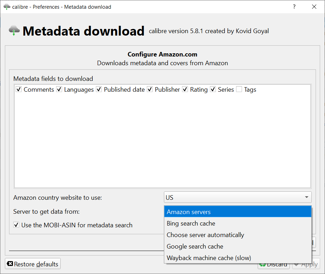The width and height of the screenshot is (325, 274).
Task: Select Amazon servers from the list
Action: point(189,212)
